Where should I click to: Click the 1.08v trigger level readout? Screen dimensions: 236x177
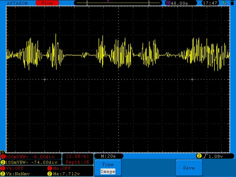click(216, 157)
